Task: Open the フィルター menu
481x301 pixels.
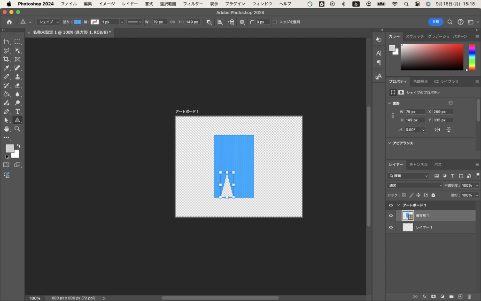Action: point(193,4)
